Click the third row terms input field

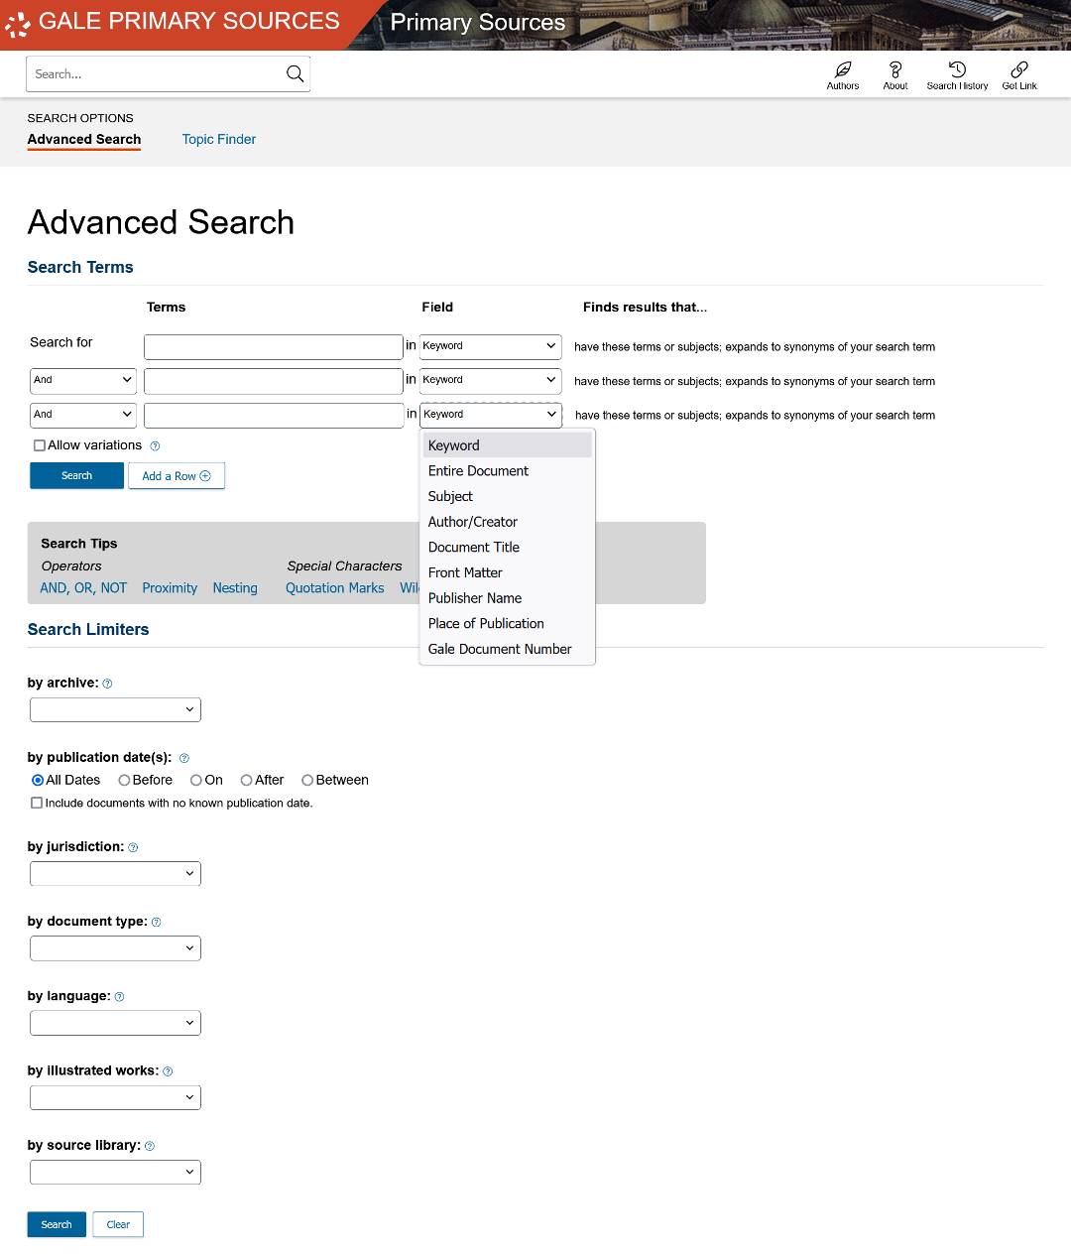[x=274, y=415]
